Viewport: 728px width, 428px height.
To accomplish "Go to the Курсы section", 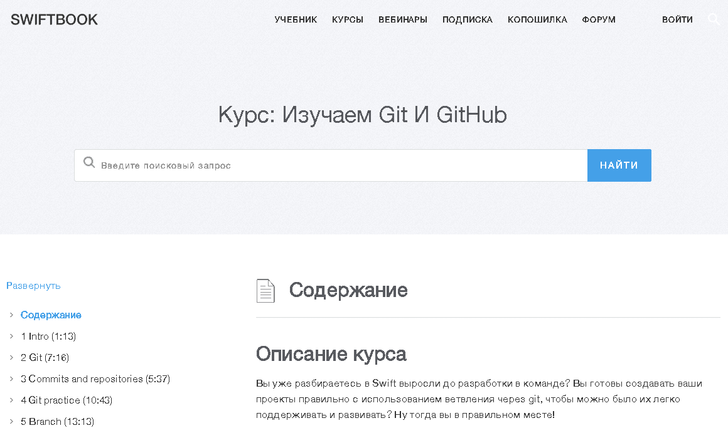I will point(348,19).
